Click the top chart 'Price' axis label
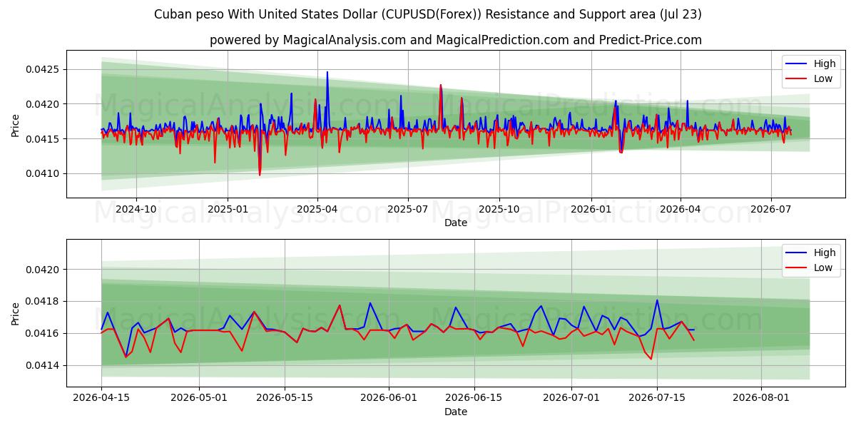The height and width of the screenshot is (428, 856). (x=16, y=123)
